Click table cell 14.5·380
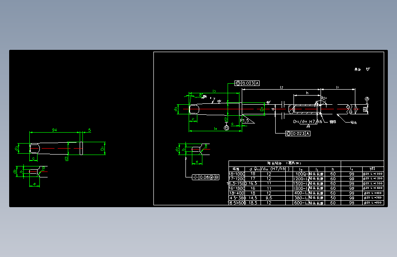 coord(237,198)
